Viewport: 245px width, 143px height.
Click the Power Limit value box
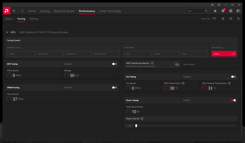coord(129,126)
